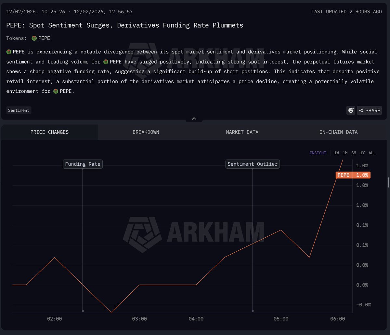Switch to ALL time range
Viewport: 390px width, 335px height.
(x=372, y=153)
